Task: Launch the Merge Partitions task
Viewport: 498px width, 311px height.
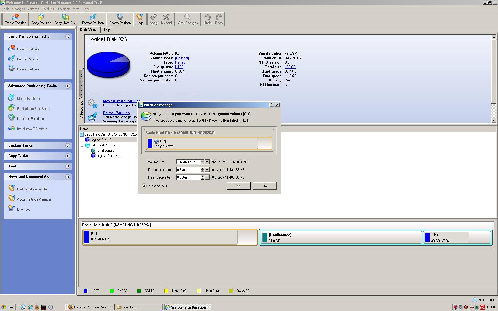Action: pyautogui.click(x=24, y=98)
